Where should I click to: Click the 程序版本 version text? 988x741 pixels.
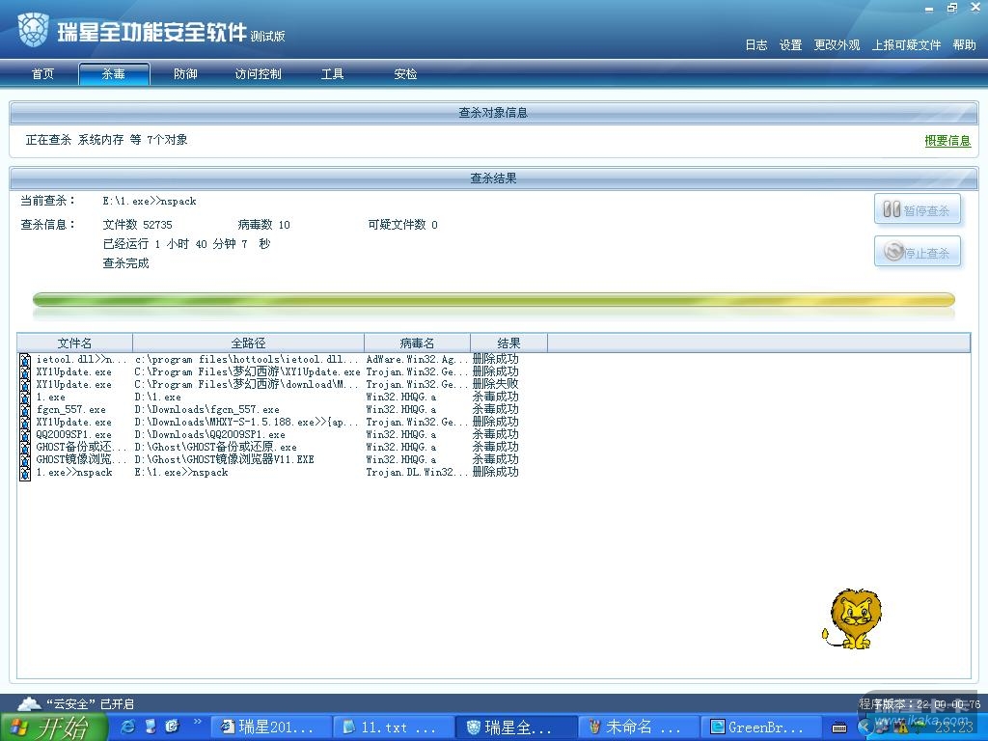tap(919, 703)
